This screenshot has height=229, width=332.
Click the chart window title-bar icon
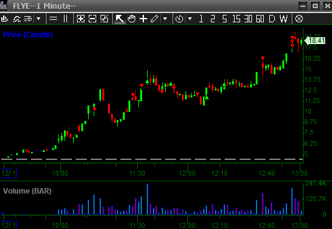point(4,6)
